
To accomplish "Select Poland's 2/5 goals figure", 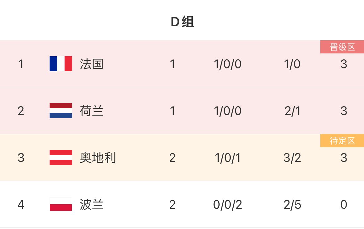I will (292, 205).
